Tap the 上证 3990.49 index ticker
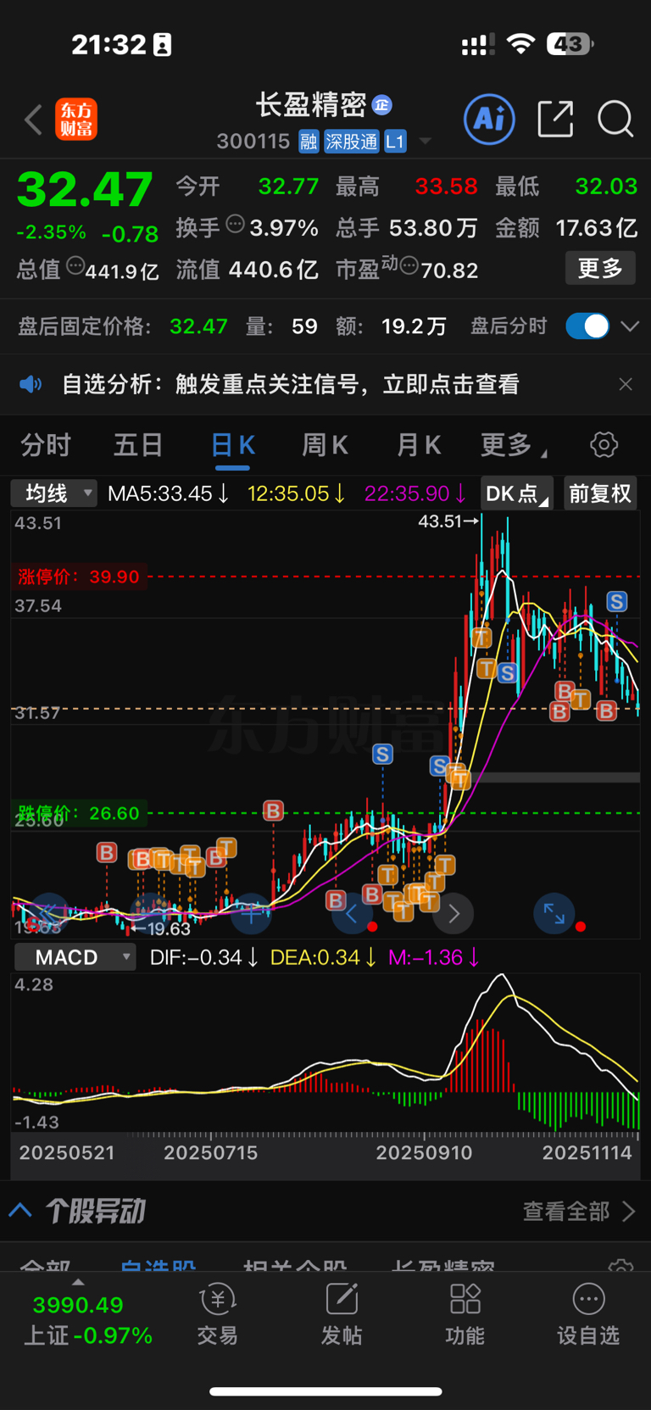Viewport: 651px width, 1410px height. tap(87, 1319)
